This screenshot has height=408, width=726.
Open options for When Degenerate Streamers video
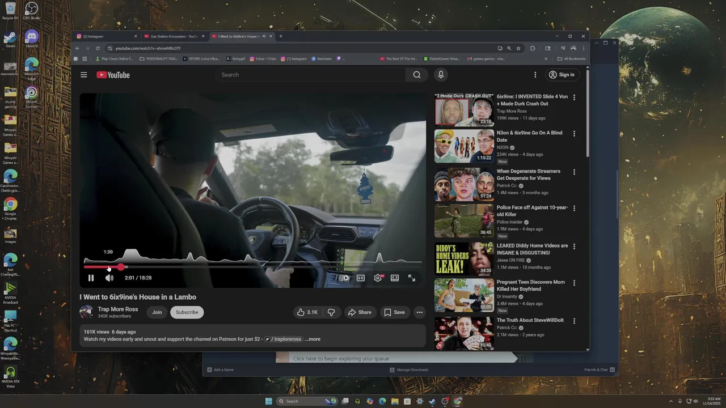point(574,172)
